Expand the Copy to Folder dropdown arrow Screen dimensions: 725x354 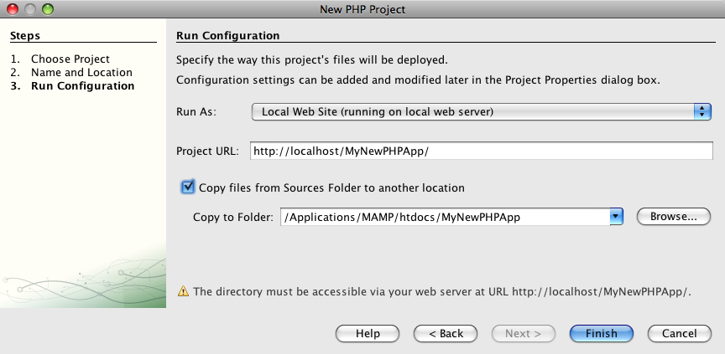[616, 217]
